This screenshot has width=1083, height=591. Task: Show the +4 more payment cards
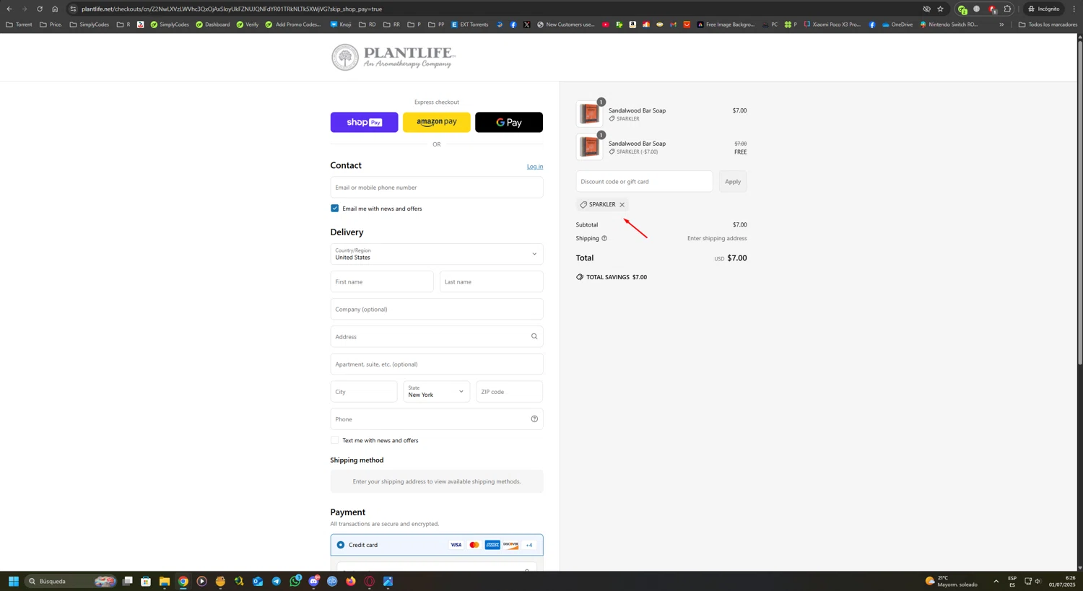[x=529, y=545]
